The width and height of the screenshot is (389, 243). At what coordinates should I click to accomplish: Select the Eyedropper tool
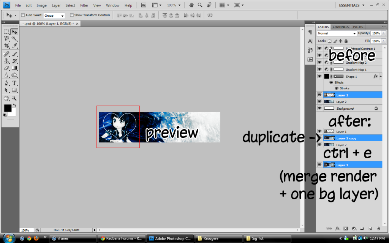[14, 46]
